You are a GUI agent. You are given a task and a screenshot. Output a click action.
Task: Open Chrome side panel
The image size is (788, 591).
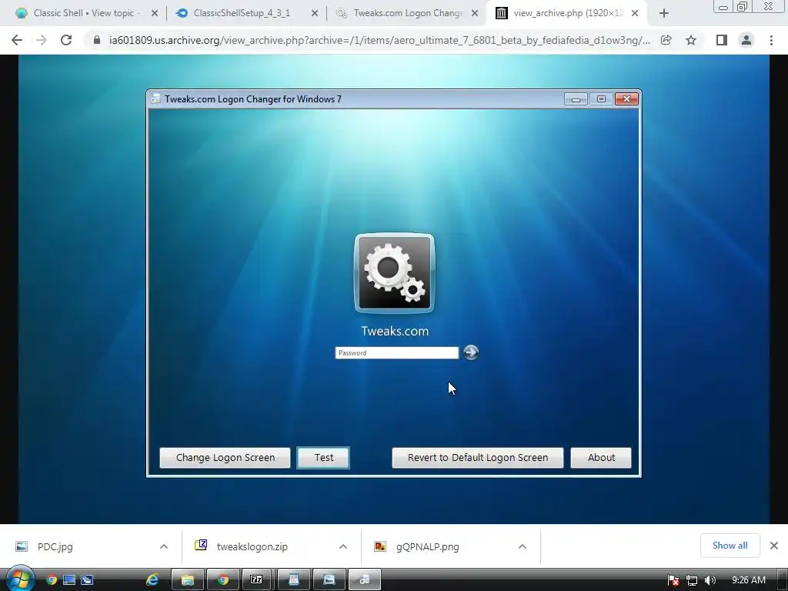(722, 40)
